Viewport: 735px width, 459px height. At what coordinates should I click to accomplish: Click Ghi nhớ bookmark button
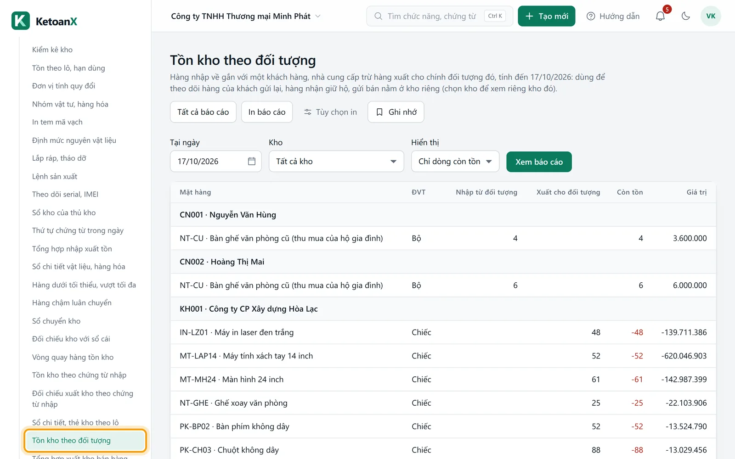(x=396, y=112)
